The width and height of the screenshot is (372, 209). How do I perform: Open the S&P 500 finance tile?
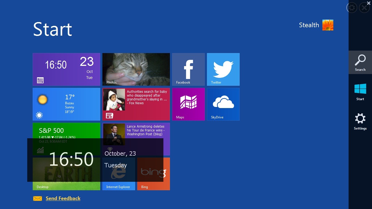point(66,139)
